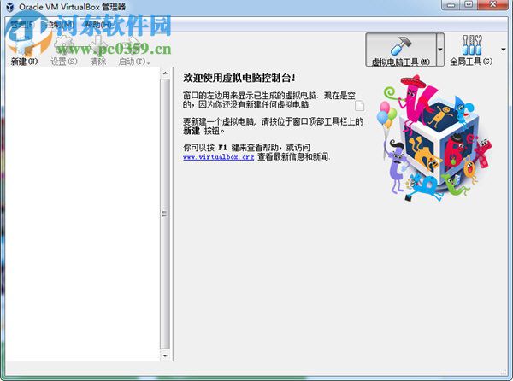Viewport: 513px width, 381px height.
Task: Open the 控制(M) menu
Action: coord(59,25)
